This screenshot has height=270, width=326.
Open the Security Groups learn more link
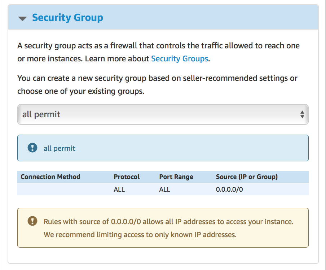[179, 59]
